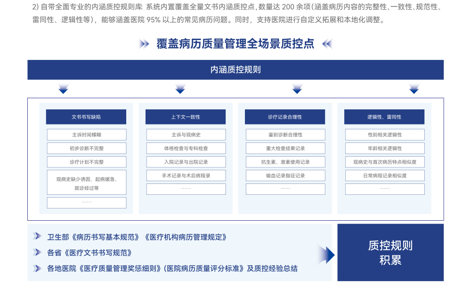Viewport: 471px width, 291px height.
Task: Click the down arrow above 上下文一致性 column
Action: coord(179,88)
